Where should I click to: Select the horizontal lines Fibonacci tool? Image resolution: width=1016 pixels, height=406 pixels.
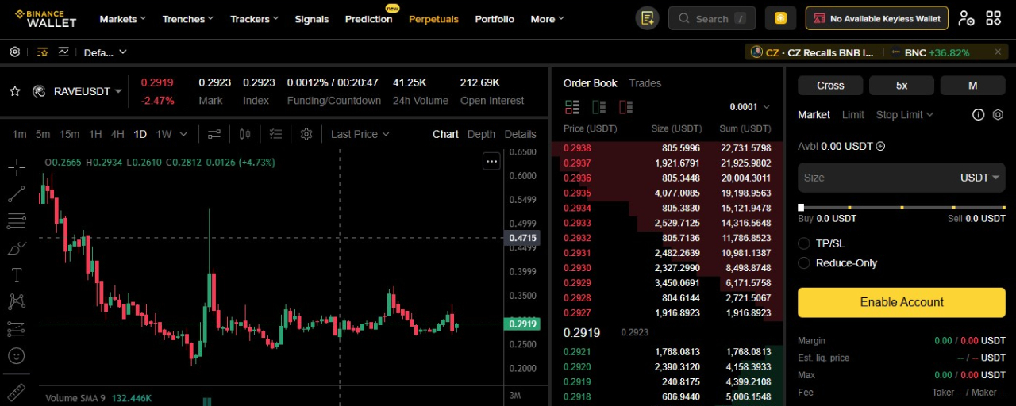click(16, 220)
